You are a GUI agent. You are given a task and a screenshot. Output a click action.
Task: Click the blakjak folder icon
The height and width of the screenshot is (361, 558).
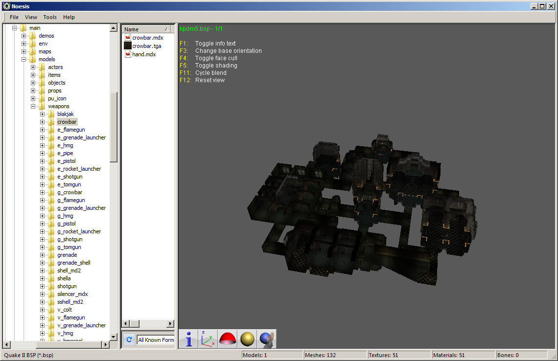click(51, 114)
